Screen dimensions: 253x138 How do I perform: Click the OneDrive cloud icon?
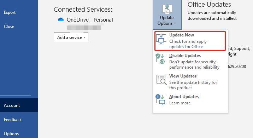[61, 19]
